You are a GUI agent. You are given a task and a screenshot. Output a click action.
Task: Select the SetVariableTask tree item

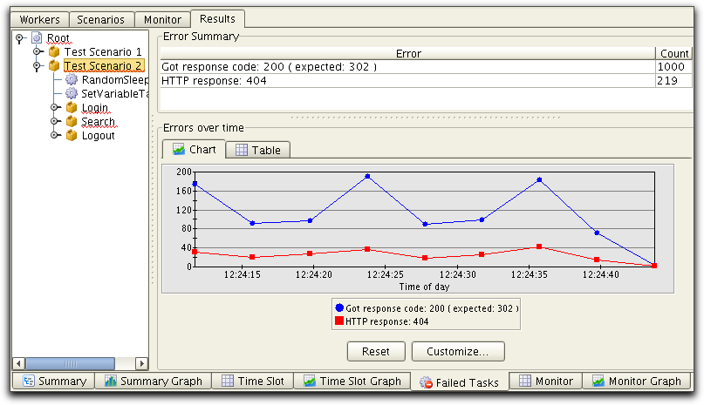114,94
